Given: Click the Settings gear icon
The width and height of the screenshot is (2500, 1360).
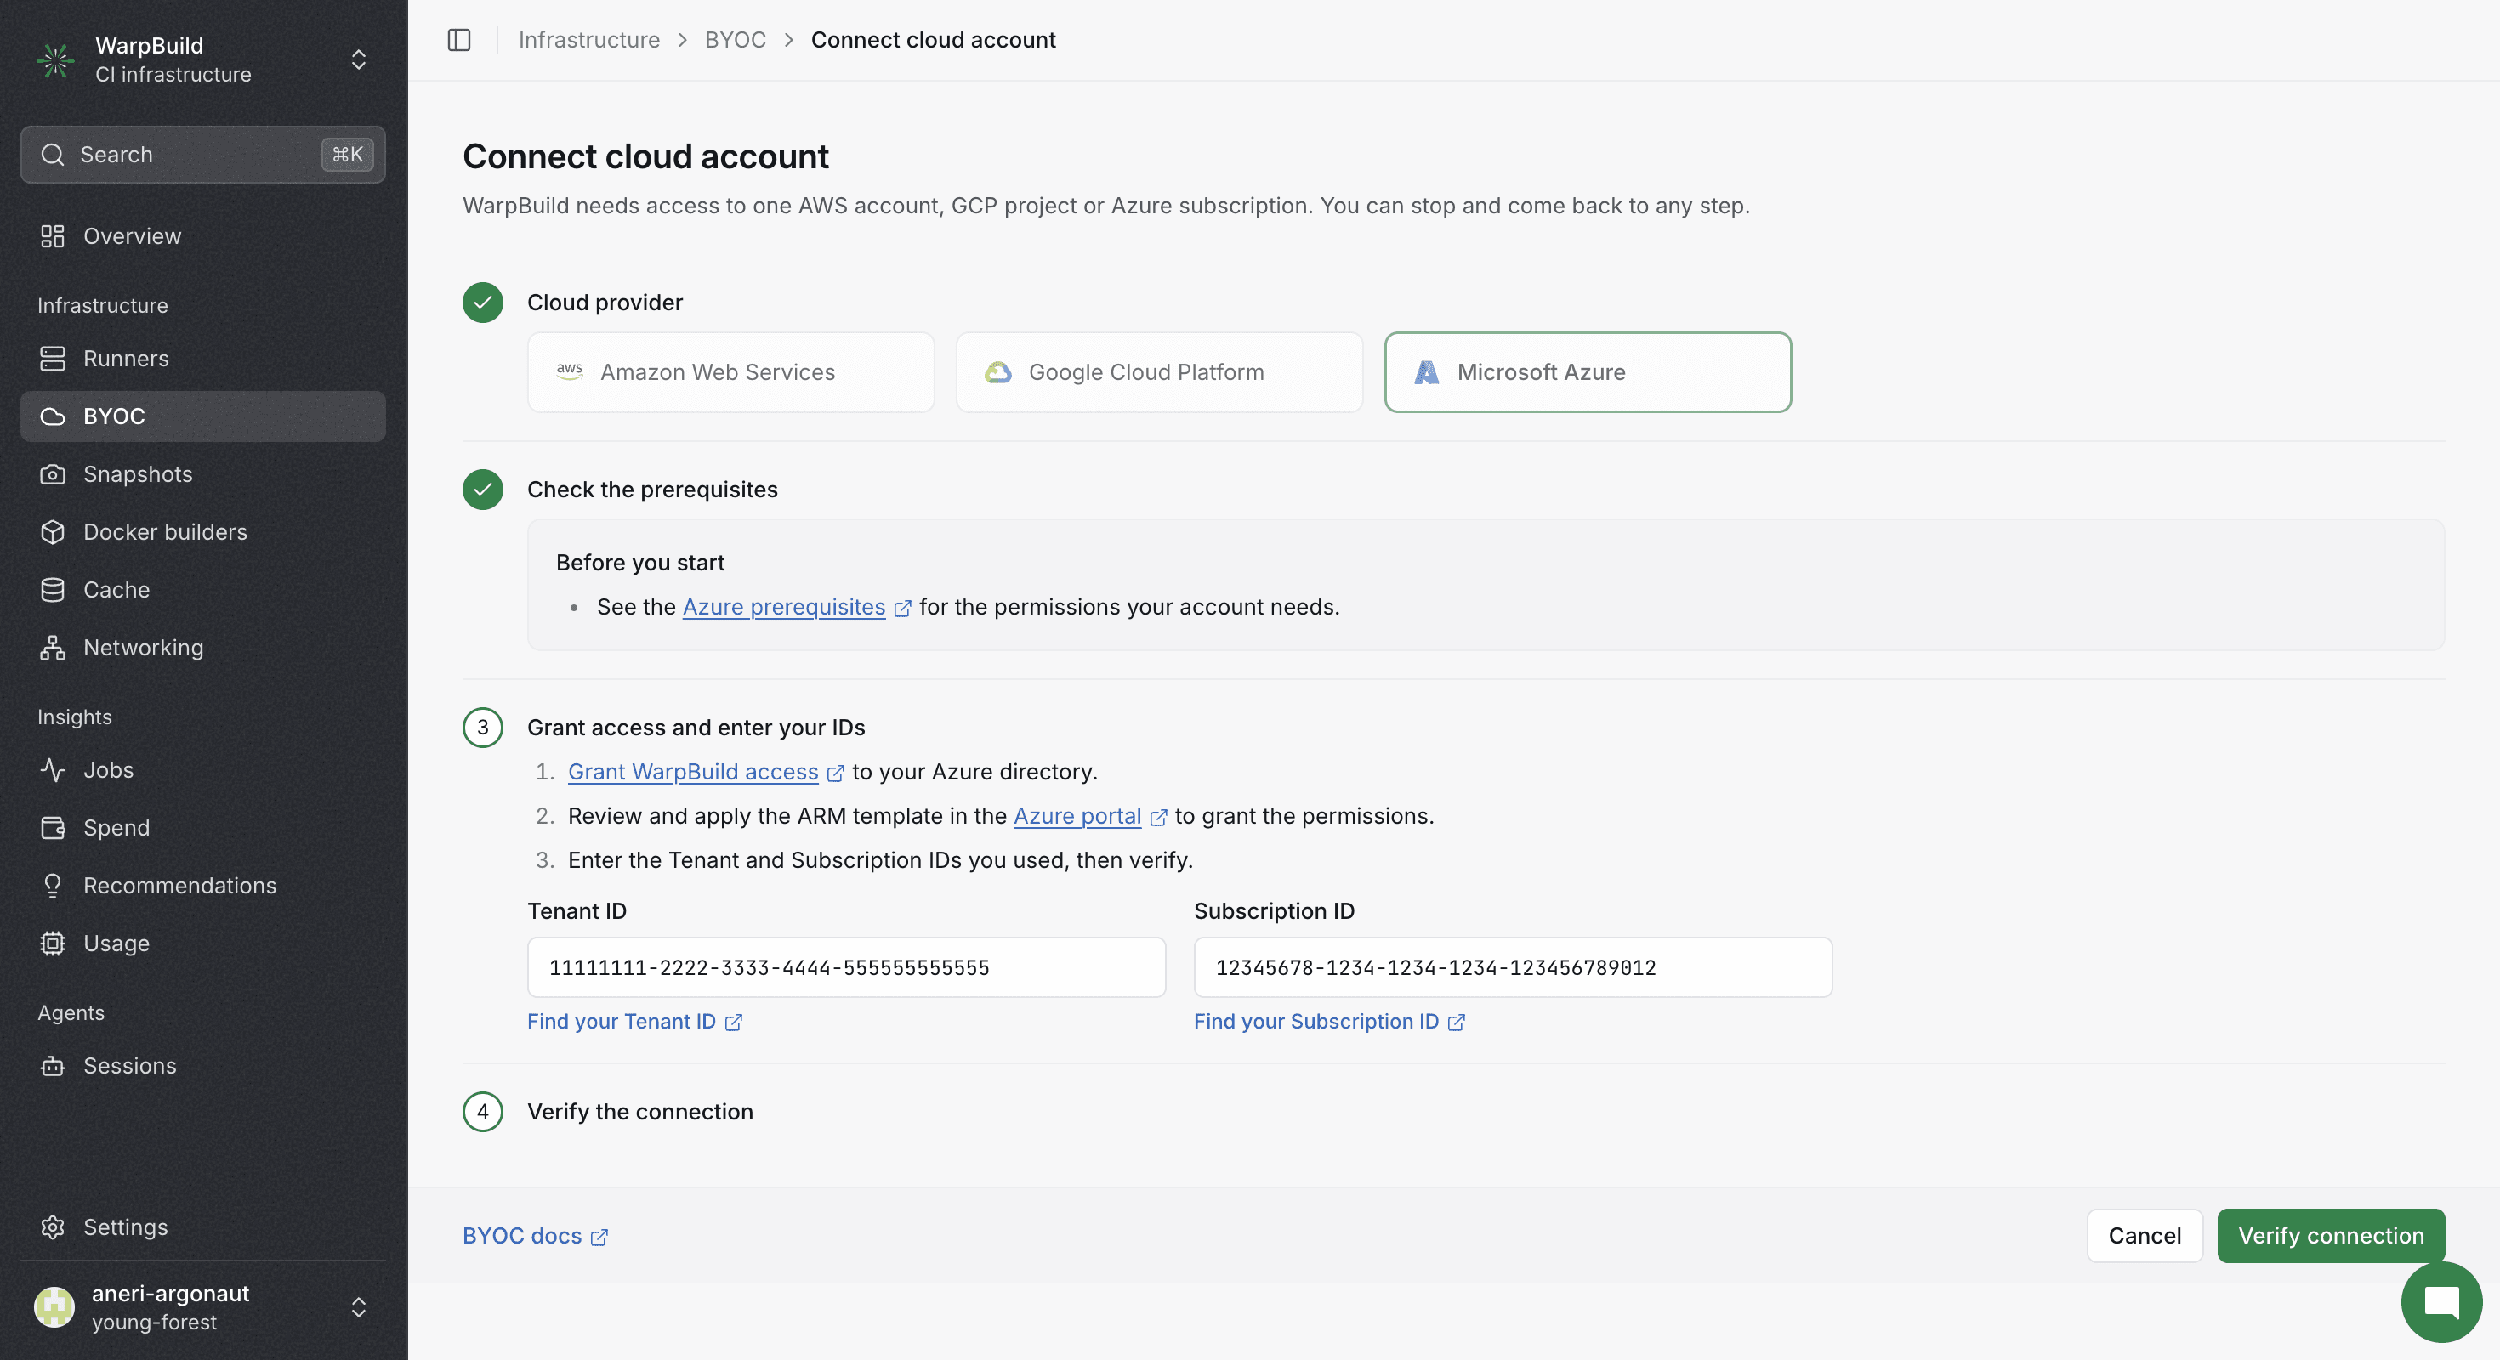Looking at the screenshot, I should tap(53, 1227).
